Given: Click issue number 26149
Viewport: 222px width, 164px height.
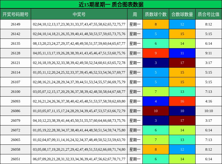Looking at the screenshot, I should (16, 24).
